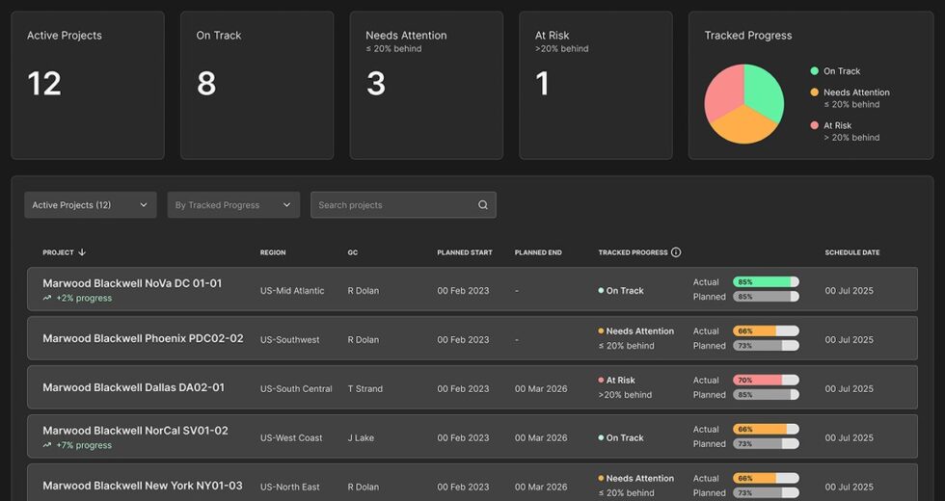
Task: Click the +7% progress label
Action: coord(84,445)
